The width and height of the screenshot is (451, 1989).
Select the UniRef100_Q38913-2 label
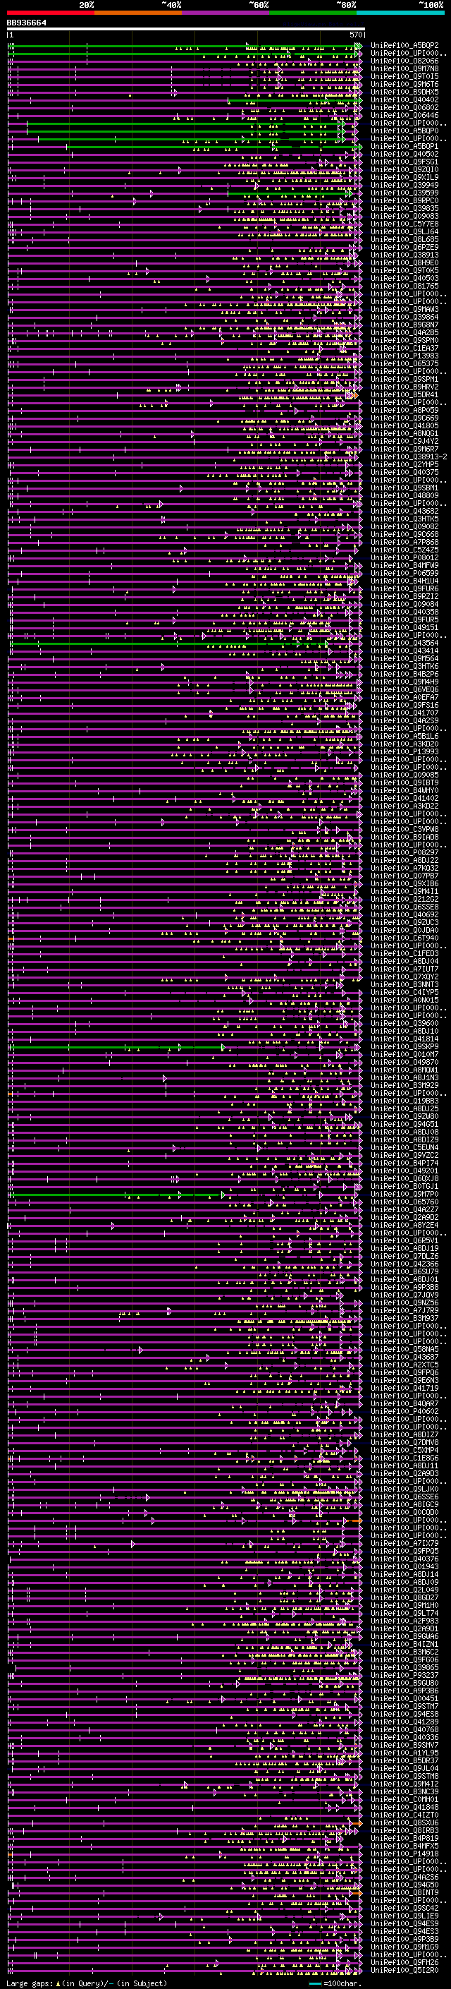tap(409, 457)
